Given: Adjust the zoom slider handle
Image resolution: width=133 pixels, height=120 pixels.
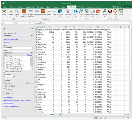Looking at the screenshot, I should (116, 118).
